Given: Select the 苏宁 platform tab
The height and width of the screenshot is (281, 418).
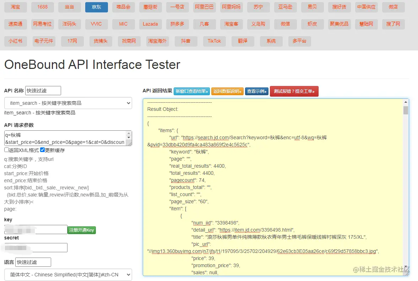Looking at the screenshot, I should 258,7.
